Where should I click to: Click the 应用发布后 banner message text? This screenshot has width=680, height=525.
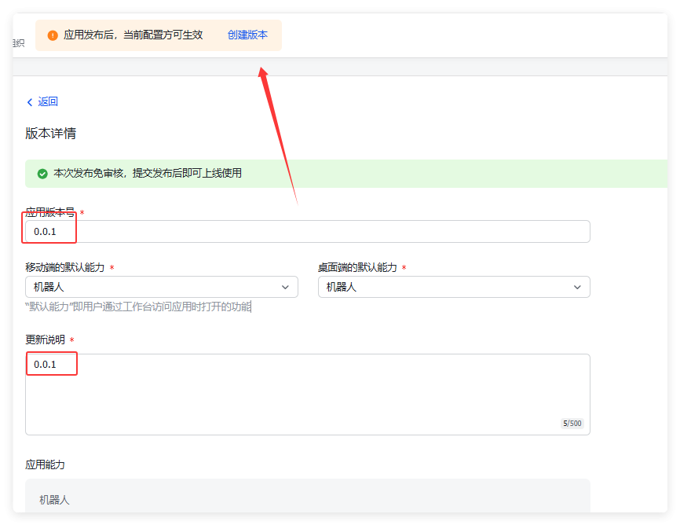(133, 35)
